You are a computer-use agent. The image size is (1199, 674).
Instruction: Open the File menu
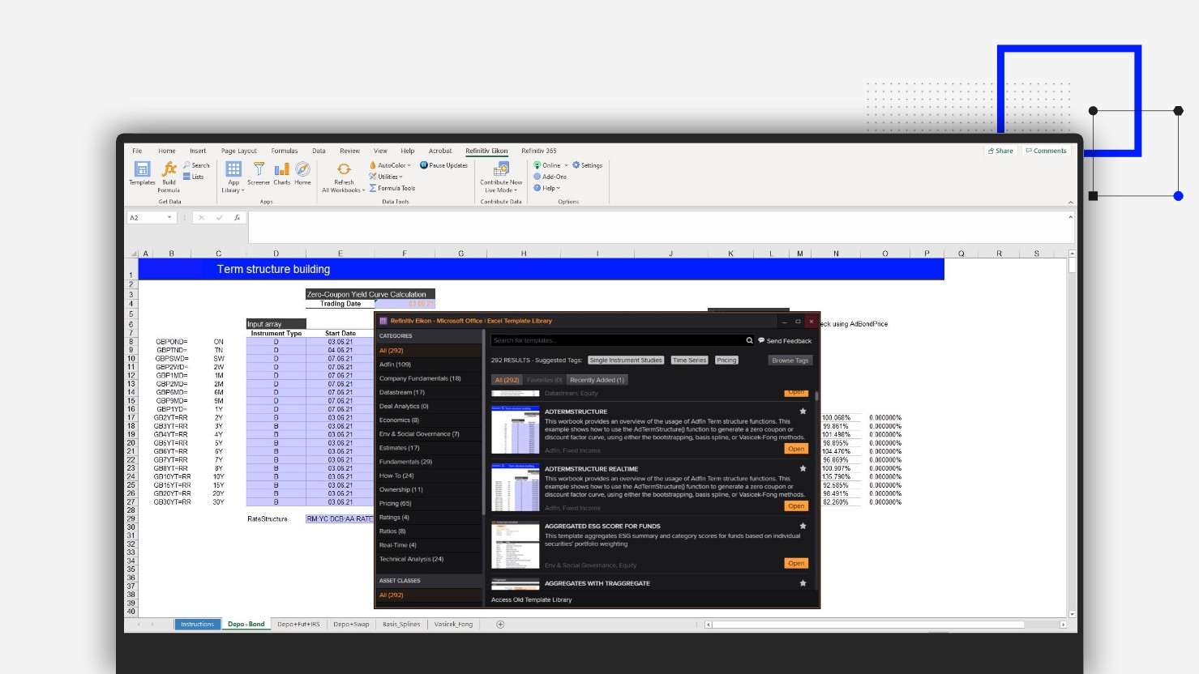coord(137,151)
